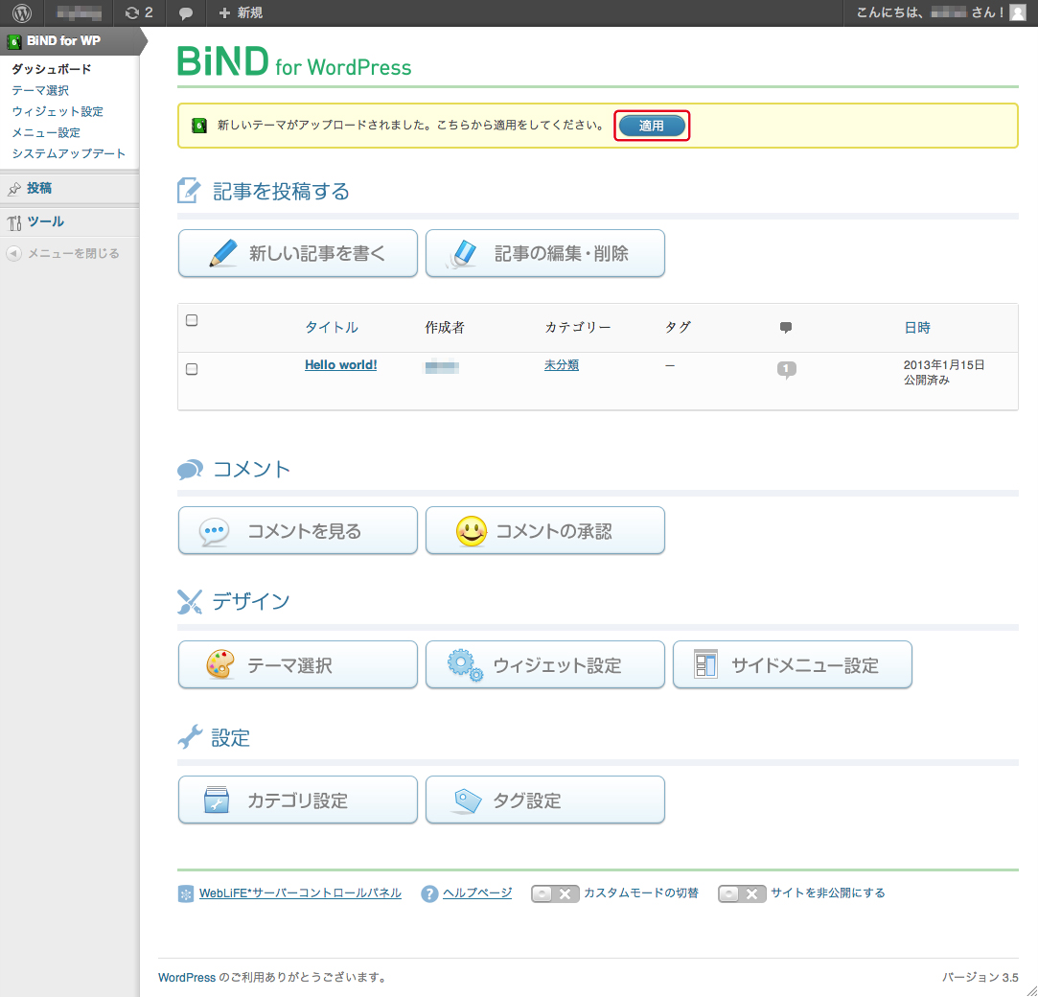The height and width of the screenshot is (997, 1038).
Task: Click the eraser icon on 記事の編集・削除
Action: click(462, 253)
